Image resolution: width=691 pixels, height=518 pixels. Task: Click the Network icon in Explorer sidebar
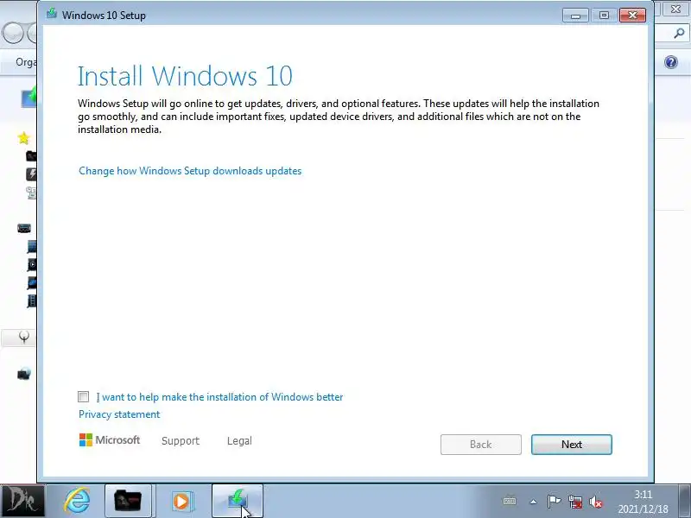[x=24, y=374]
